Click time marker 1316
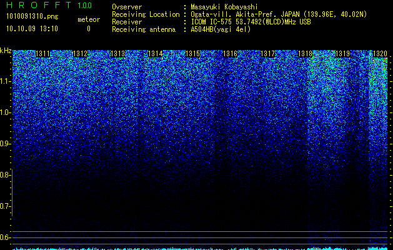 click(x=230, y=54)
